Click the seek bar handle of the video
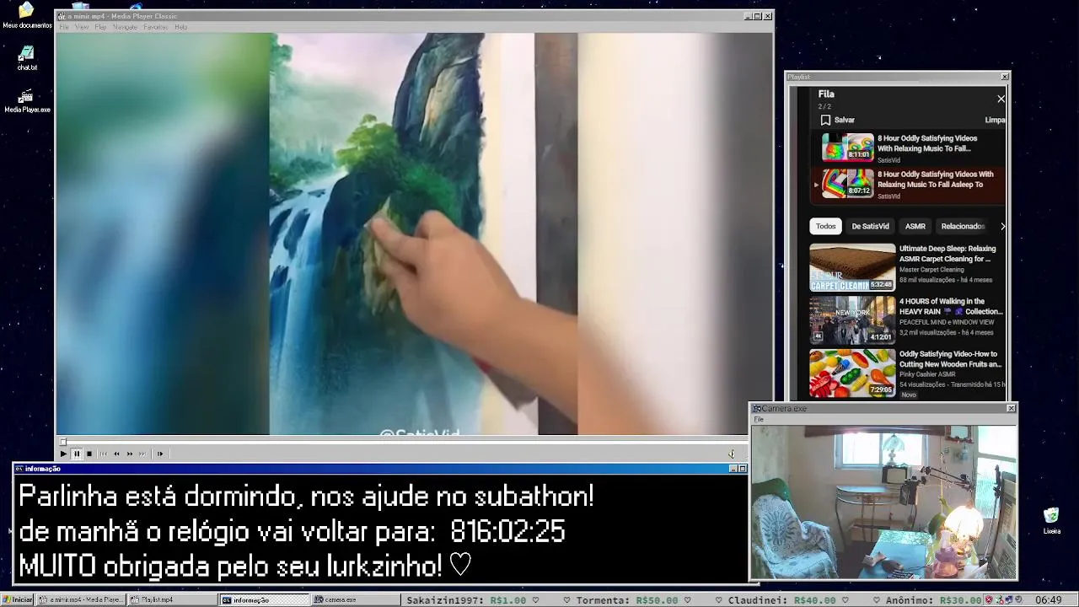Image resolution: width=1079 pixels, height=607 pixels. coord(62,441)
